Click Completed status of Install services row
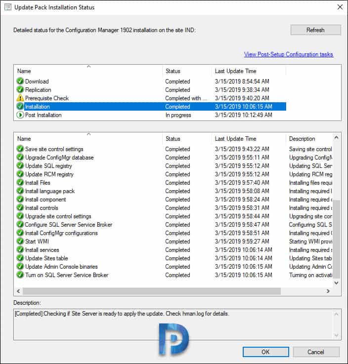The image size is (348, 364). click(177, 250)
